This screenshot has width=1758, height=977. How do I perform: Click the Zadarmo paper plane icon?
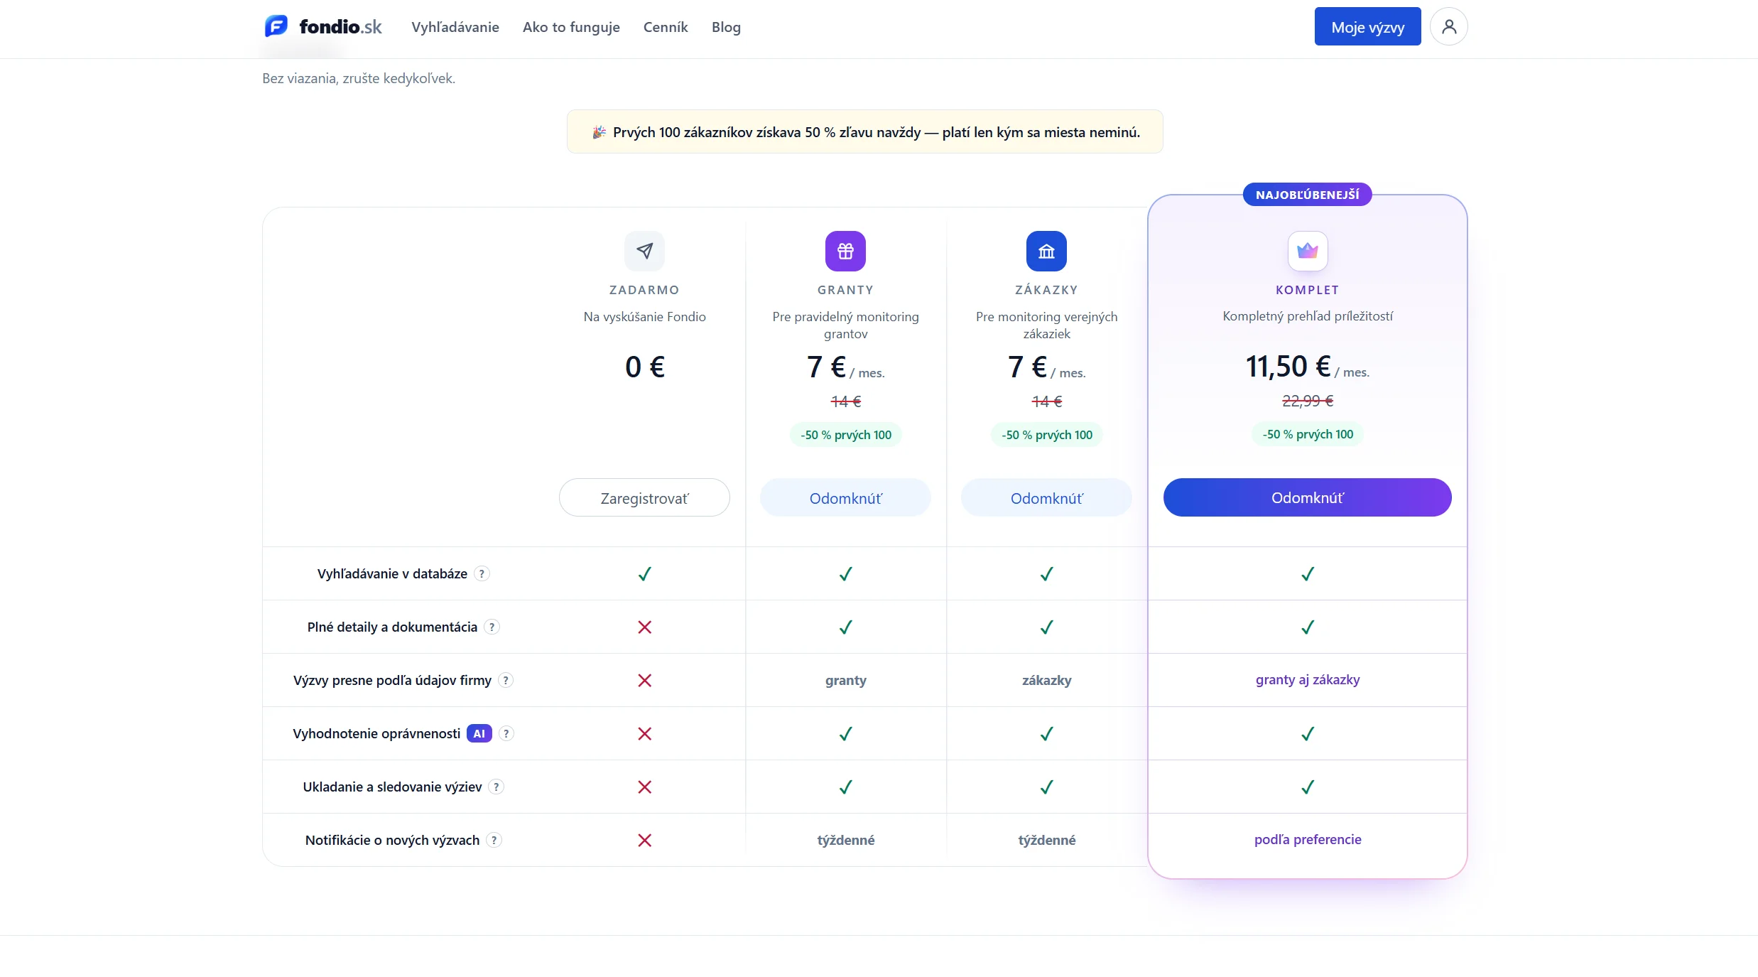click(x=644, y=251)
